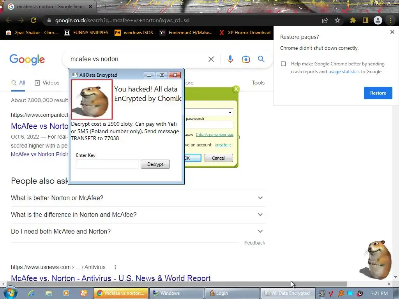Switch to the All results tab
This screenshot has height=299, width=399.
(x=18, y=83)
